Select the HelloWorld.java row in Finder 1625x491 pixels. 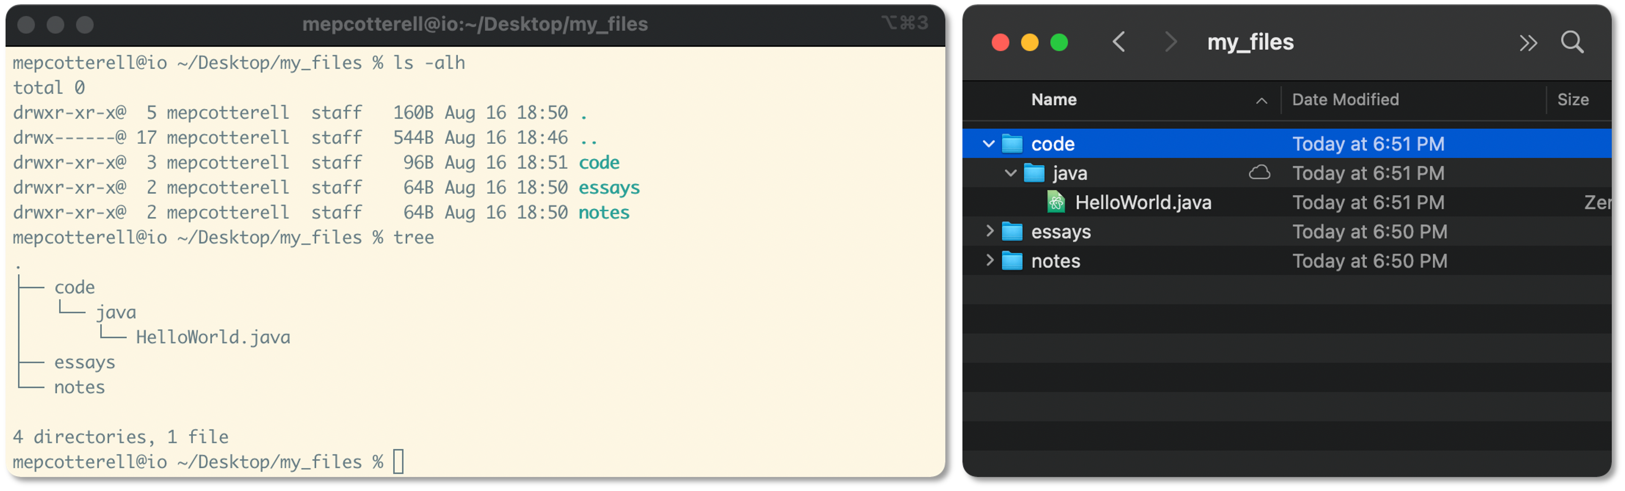point(1144,202)
